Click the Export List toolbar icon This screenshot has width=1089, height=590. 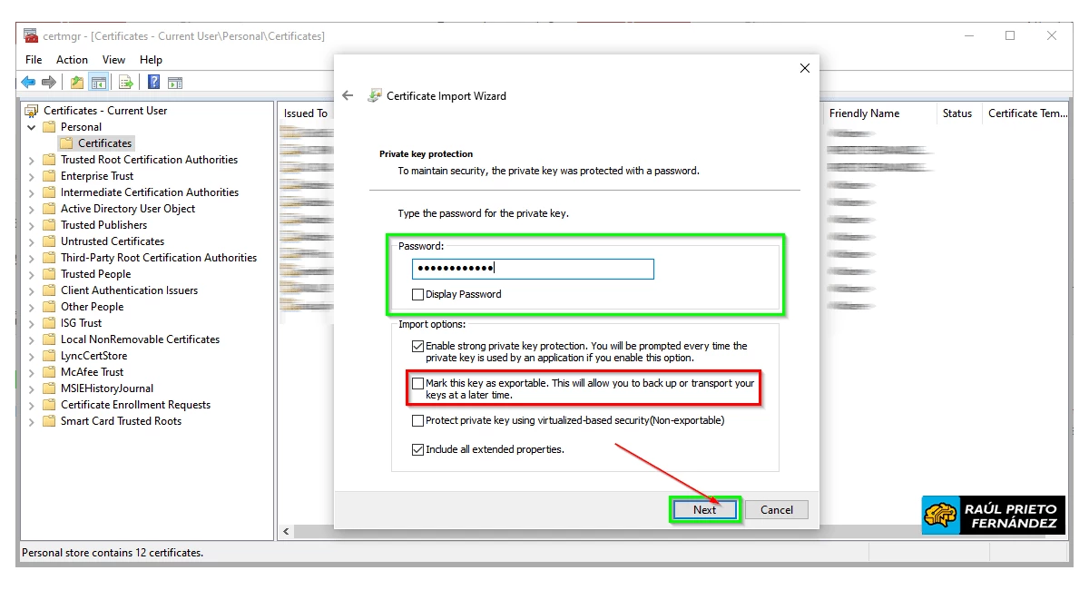(126, 83)
